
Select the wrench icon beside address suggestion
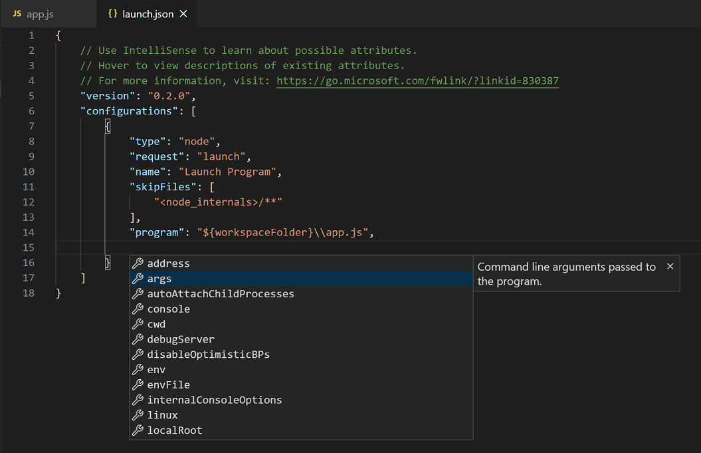pyautogui.click(x=138, y=263)
